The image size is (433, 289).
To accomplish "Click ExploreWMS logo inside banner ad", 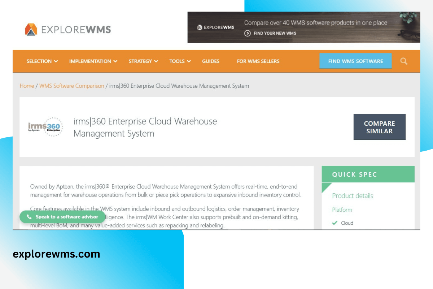I will [215, 27].
